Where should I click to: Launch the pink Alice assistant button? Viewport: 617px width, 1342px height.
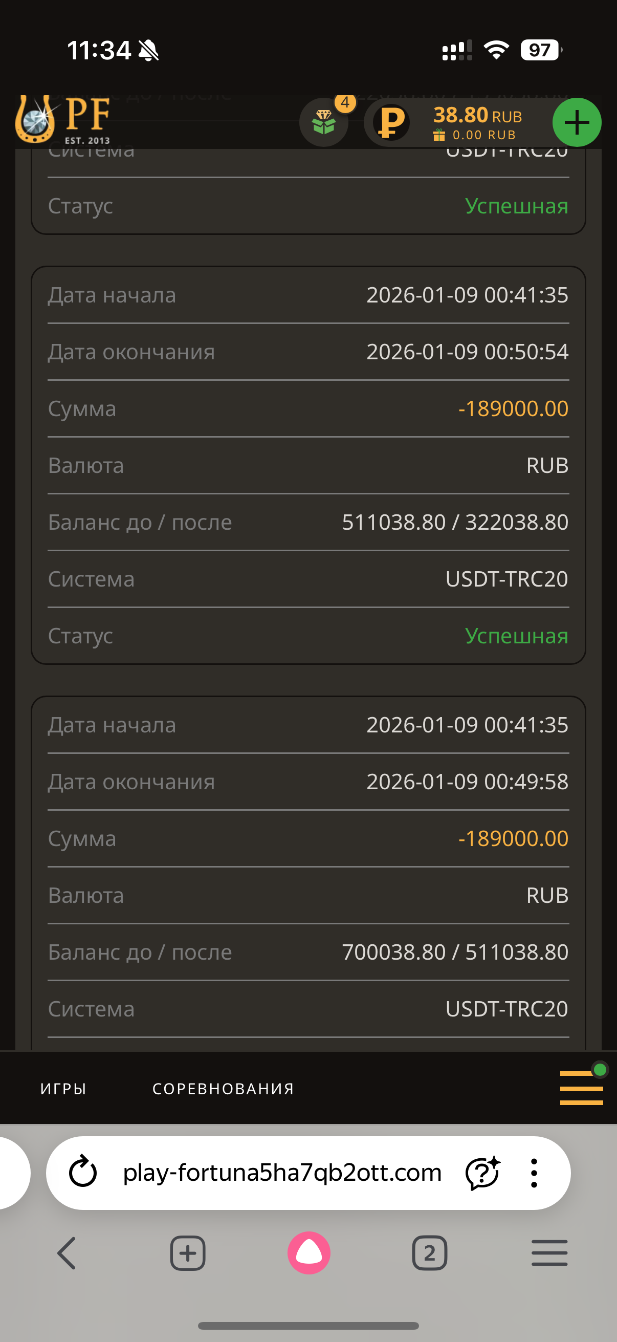coord(309,1253)
